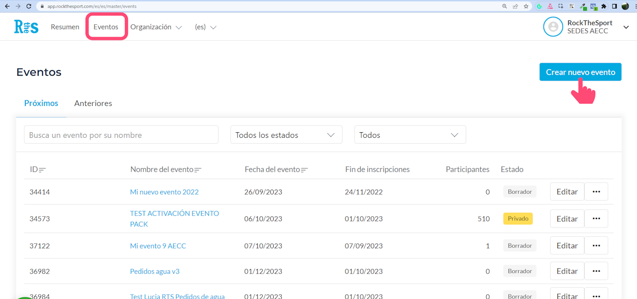Edit Mi evento 9 AECC
This screenshot has width=637, height=299.
[x=567, y=245]
